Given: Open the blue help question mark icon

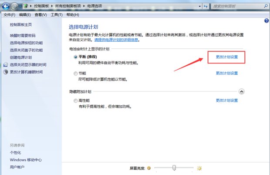Looking at the screenshot, I should 267,20.
